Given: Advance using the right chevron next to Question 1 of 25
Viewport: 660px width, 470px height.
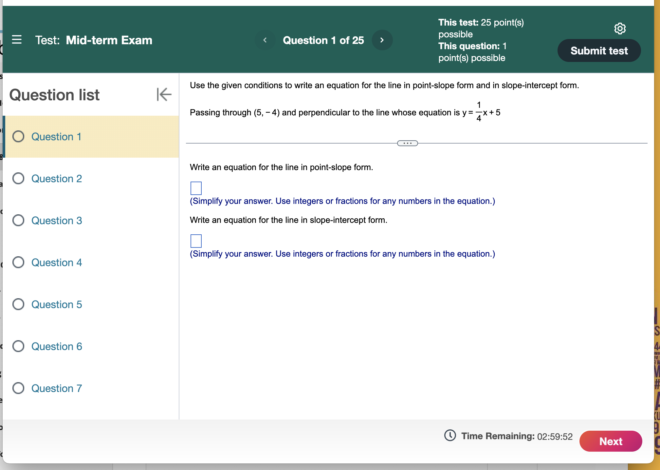Looking at the screenshot, I should (x=382, y=40).
